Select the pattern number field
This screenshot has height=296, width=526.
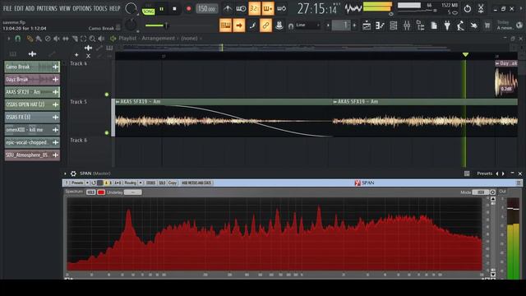click(341, 25)
